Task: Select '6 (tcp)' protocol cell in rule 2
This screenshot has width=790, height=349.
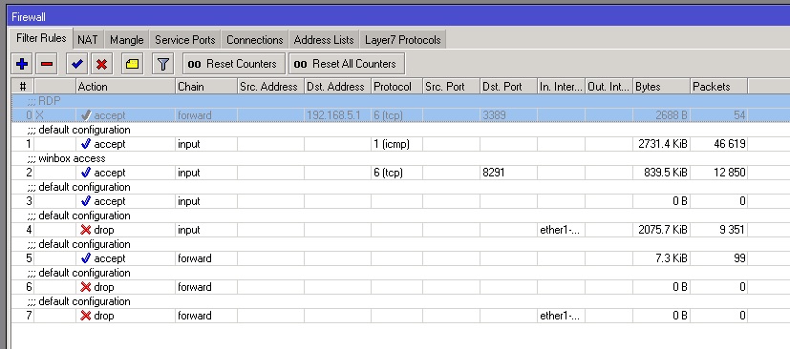Action: click(397, 173)
